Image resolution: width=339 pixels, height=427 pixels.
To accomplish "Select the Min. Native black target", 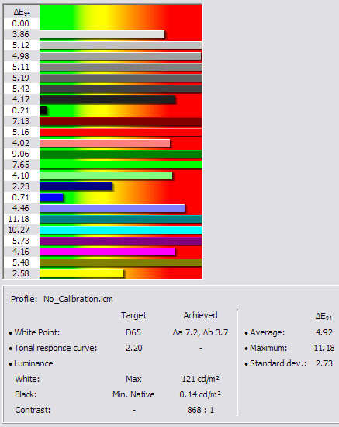I will click(x=133, y=394).
